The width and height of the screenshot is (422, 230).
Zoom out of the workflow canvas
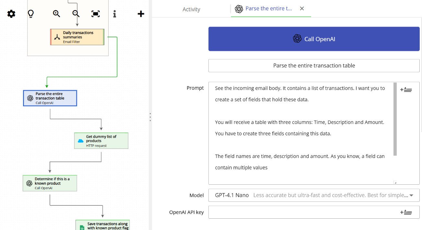[x=75, y=14]
